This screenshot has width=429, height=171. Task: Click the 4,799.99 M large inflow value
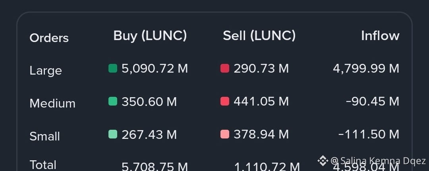coord(366,69)
